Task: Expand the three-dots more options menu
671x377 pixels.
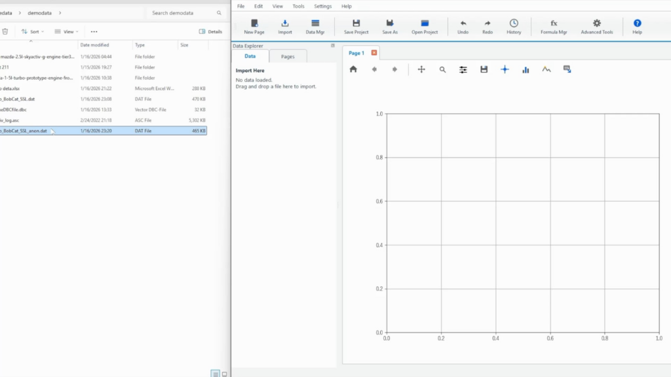Action: coord(94,31)
